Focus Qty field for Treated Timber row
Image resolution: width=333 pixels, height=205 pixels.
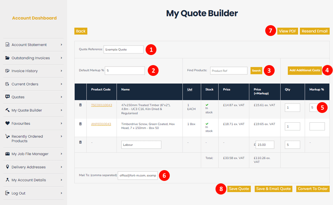tap(292, 108)
